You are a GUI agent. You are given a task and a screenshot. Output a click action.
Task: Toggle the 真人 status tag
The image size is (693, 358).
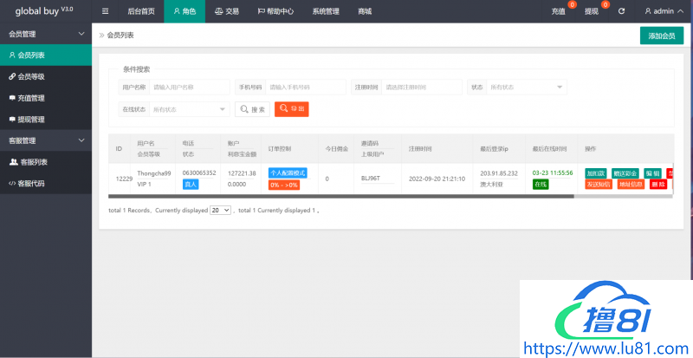point(190,185)
